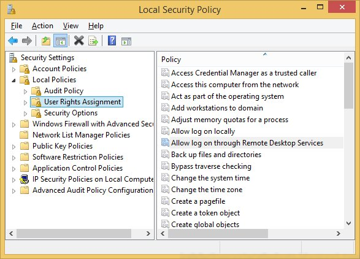Open the Help menu
Image resolution: width=360 pixels, height=259 pixels.
click(96, 26)
